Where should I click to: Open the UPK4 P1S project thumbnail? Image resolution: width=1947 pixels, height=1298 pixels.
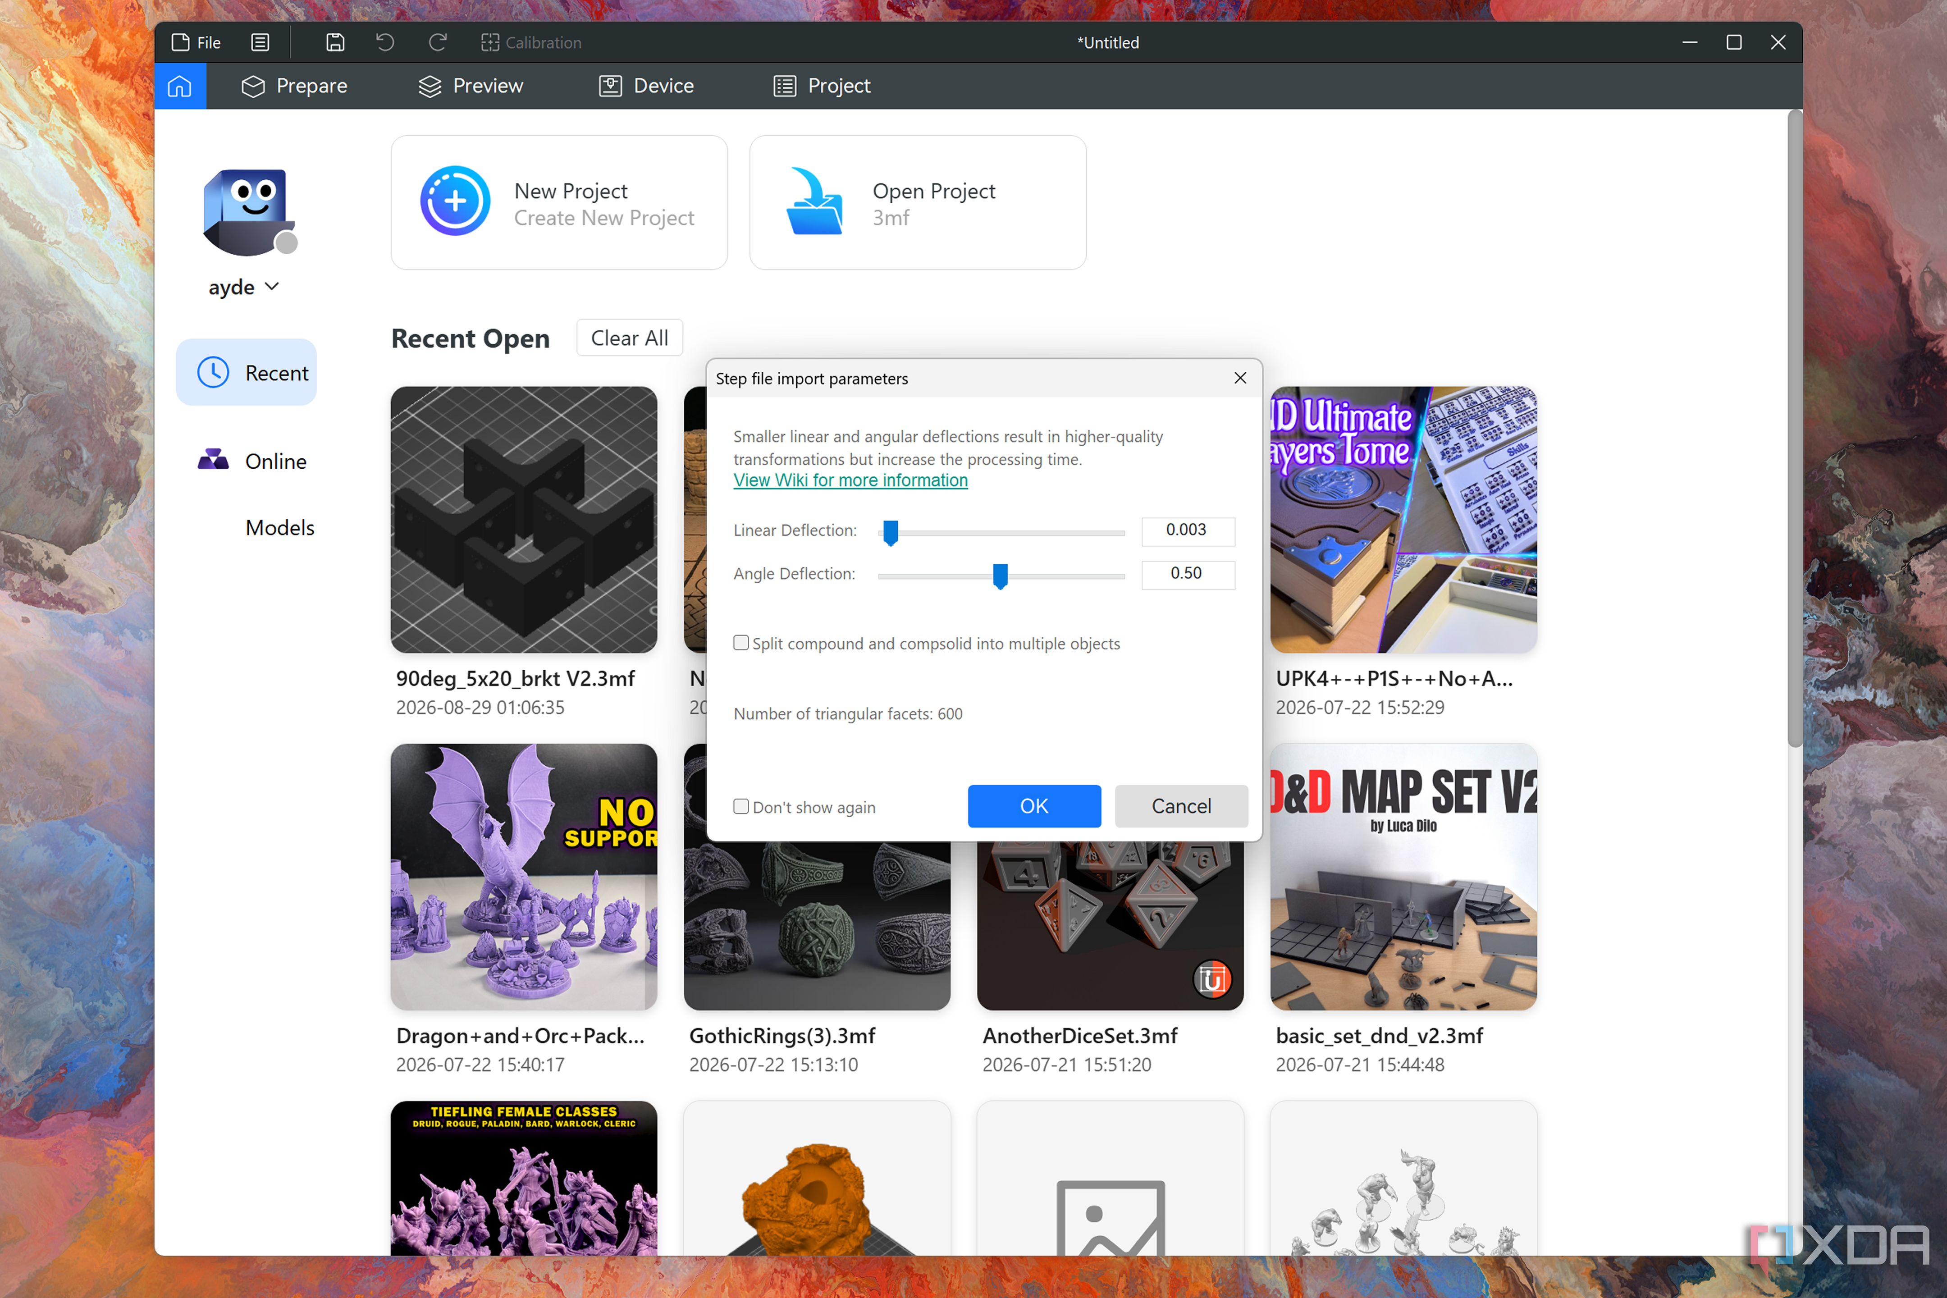[x=1403, y=520]
